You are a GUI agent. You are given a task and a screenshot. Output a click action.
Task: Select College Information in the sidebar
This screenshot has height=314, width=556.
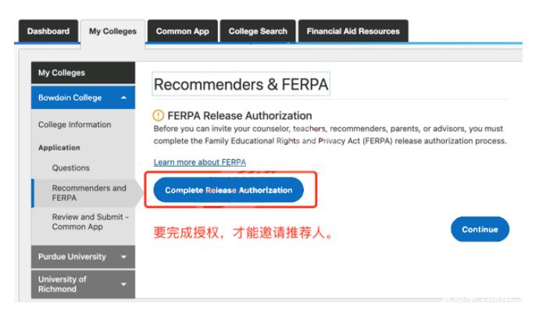[x=74, y=125]
